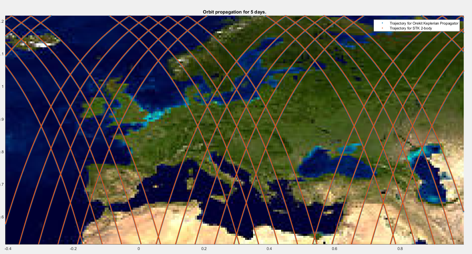Viewport: 472px width, 254px height.
Task: Click the y-axis tick label 1
Action: [3, 87]
